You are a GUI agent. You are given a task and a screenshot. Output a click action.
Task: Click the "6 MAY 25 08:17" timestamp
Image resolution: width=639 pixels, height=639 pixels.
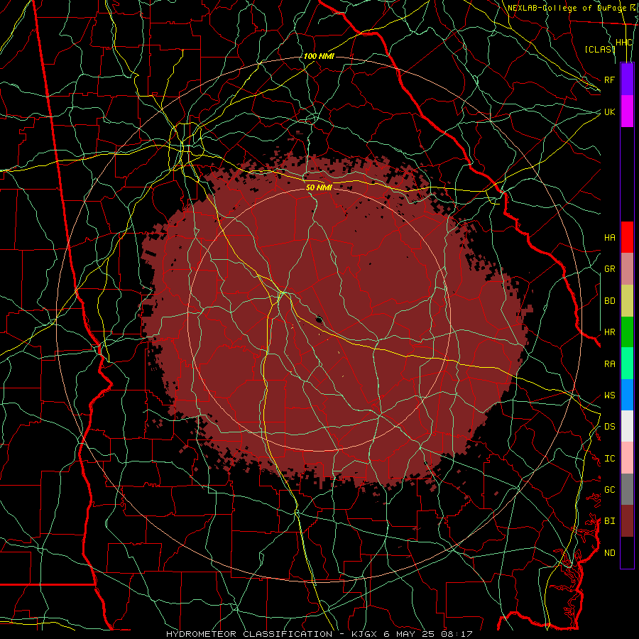(x=428, y=634)
